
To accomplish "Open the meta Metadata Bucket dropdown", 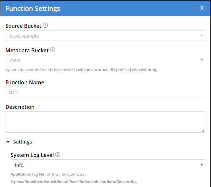I will coord(105,60).
